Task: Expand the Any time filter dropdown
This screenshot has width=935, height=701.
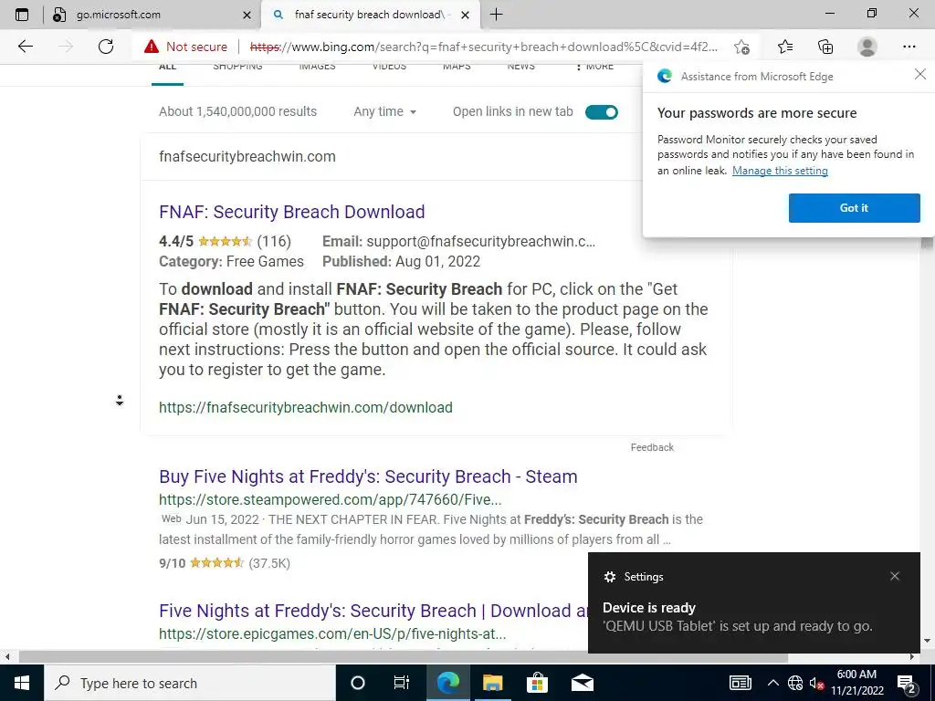Action: (x=384, y=111)
